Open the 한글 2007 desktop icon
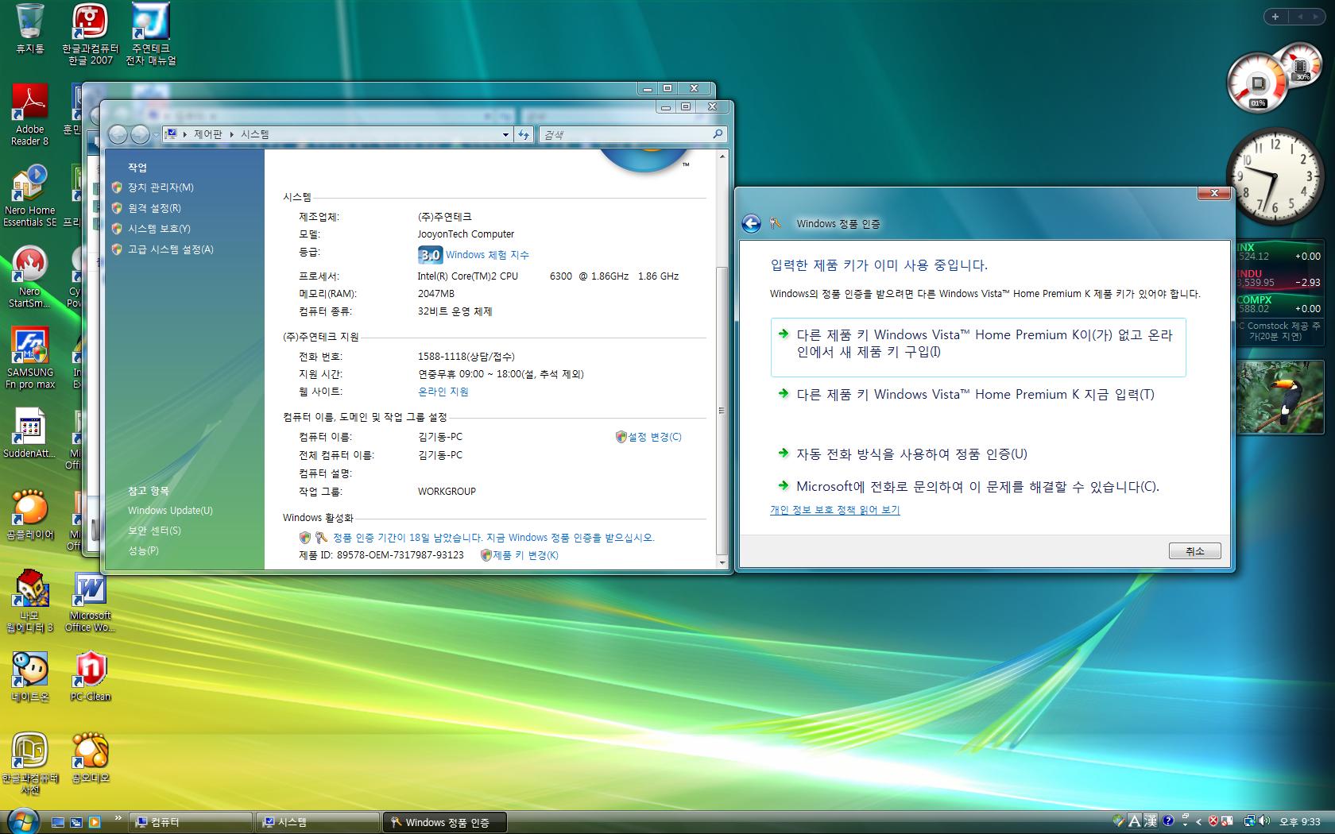The image size is (1335, 834). tap(90, 33)
